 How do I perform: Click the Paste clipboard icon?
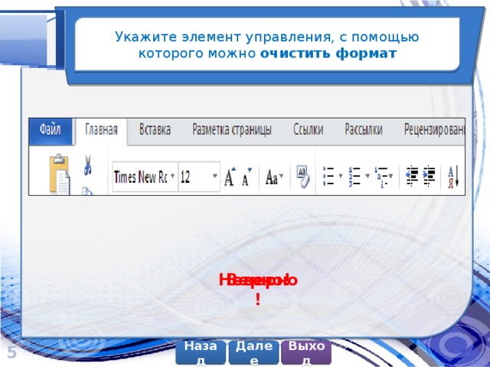(x=60, y=174)
